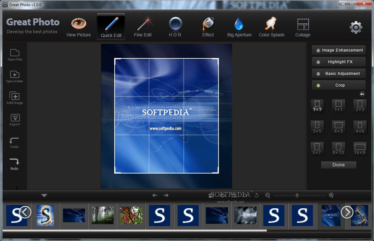This screenshot has width=374, height=241.
Task: Go to previous image with left arrow
Action: pyautogui.click(x=155, y=195)
